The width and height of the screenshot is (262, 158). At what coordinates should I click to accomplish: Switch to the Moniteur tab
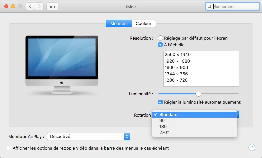point(119,24)
